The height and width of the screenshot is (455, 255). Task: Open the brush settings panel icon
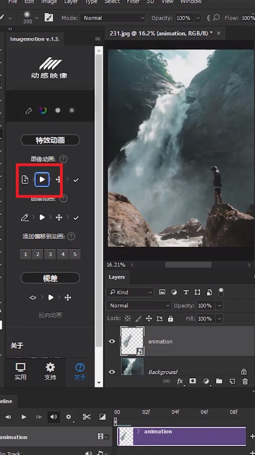[49, 18]
